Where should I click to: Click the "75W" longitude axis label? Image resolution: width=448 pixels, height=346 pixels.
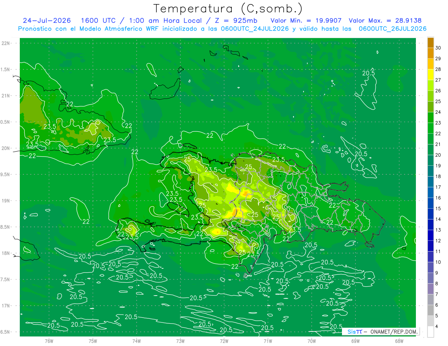(93, 341)
